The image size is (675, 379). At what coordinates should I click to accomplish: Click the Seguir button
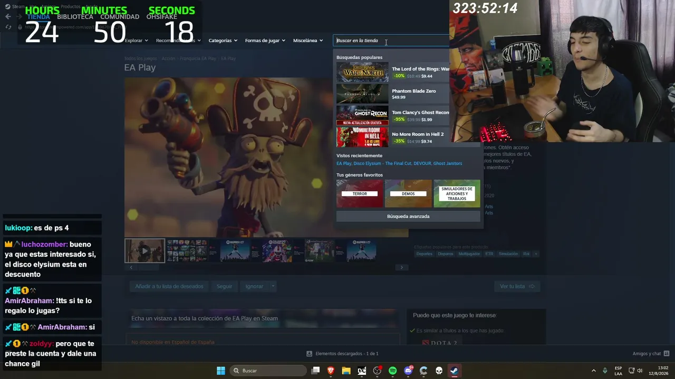click(224, 286)
